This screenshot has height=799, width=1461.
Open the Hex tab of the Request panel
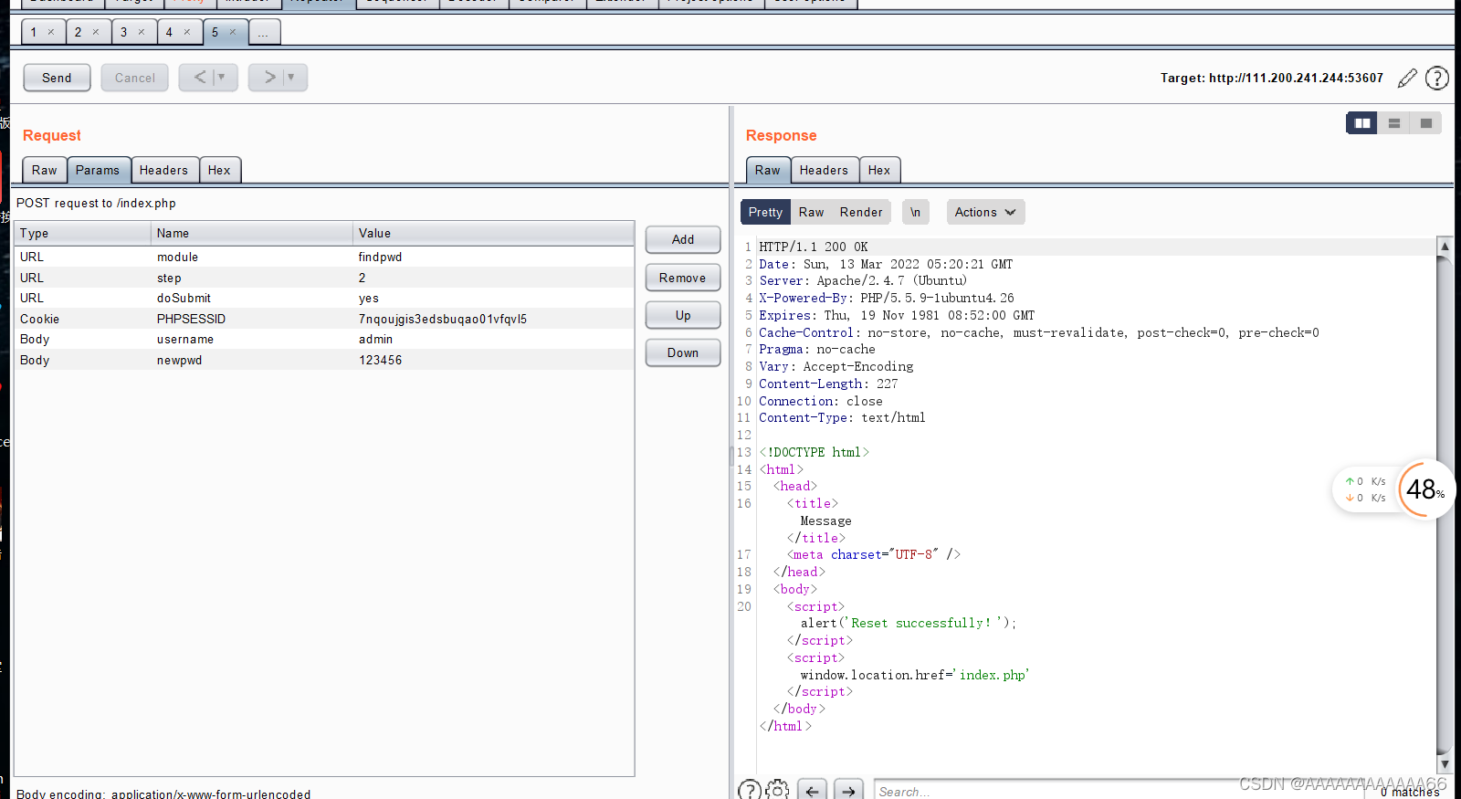click(x=219, y=170)
